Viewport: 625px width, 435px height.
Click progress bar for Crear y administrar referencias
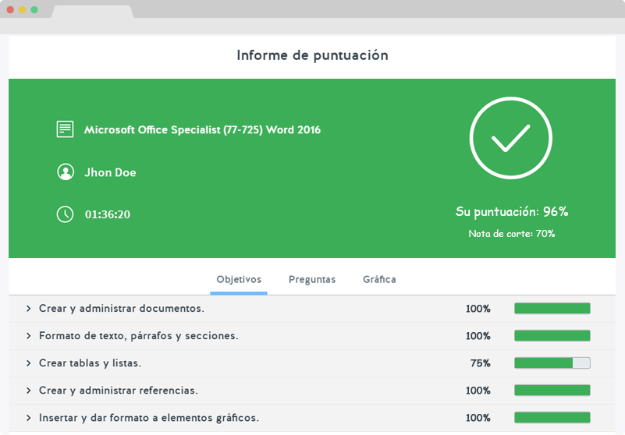(x=552, y=391)
